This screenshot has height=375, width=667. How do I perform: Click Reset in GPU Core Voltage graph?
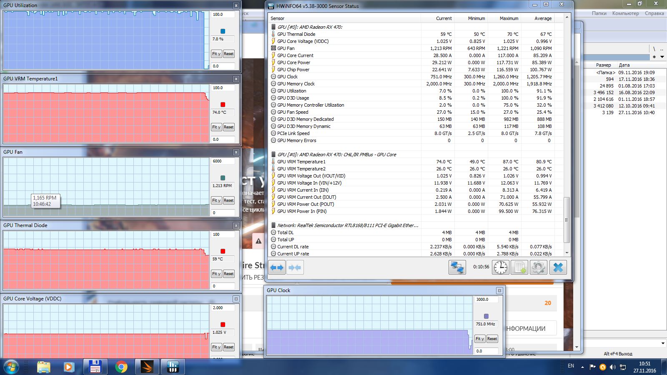click(x=228, y=347)
